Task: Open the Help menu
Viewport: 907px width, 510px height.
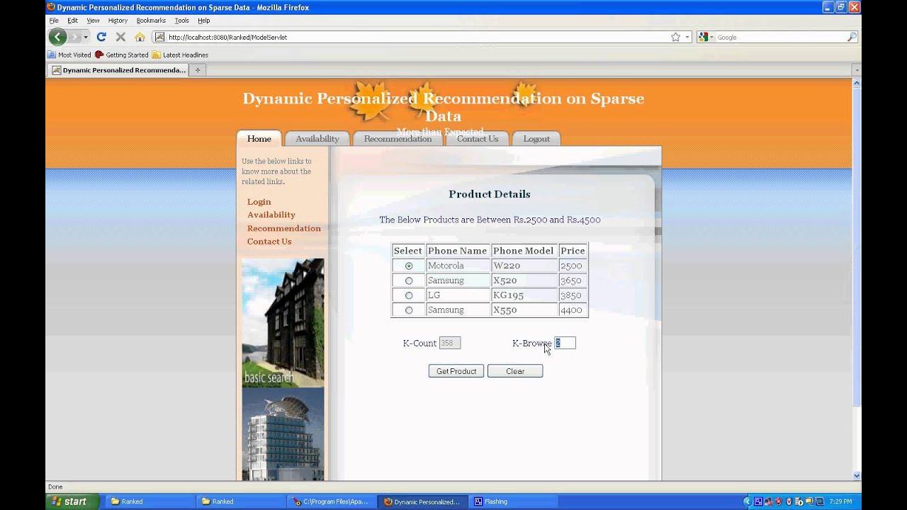Action: (x=204, y=21)
